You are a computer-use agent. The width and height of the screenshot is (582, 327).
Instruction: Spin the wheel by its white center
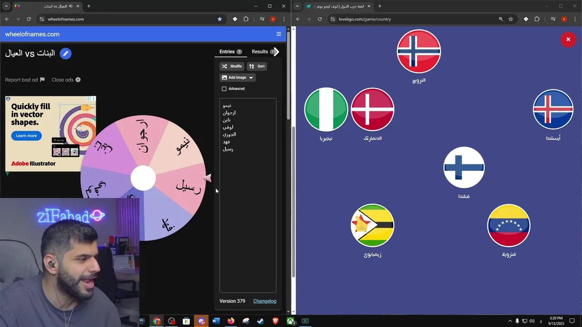click(143, 178)
